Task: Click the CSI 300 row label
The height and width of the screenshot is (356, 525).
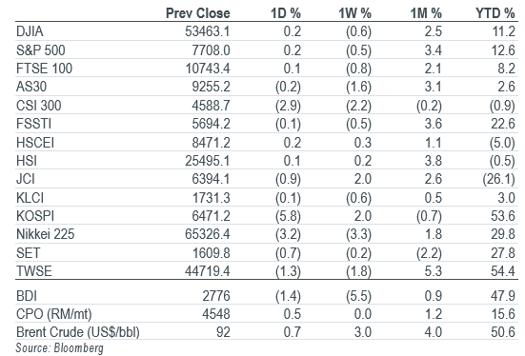Action: pos(39,106)
